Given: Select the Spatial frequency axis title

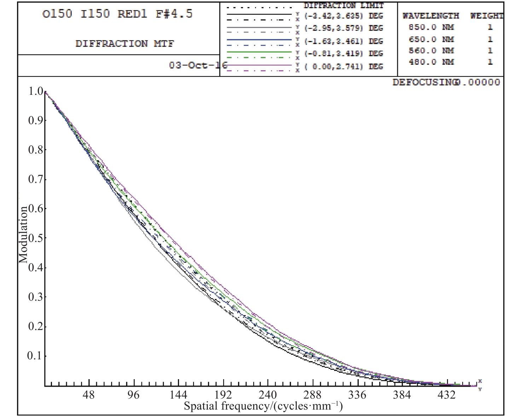Looking at the screenshot, I should (x=263, y=406).
